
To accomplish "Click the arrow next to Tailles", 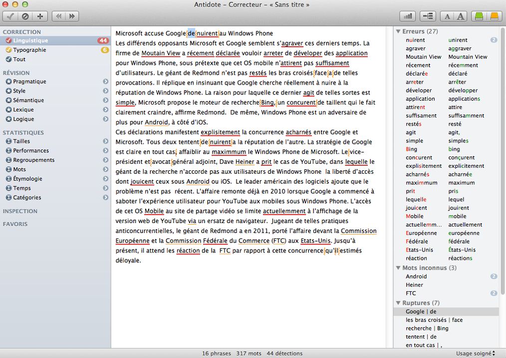I will pos(105,141).
